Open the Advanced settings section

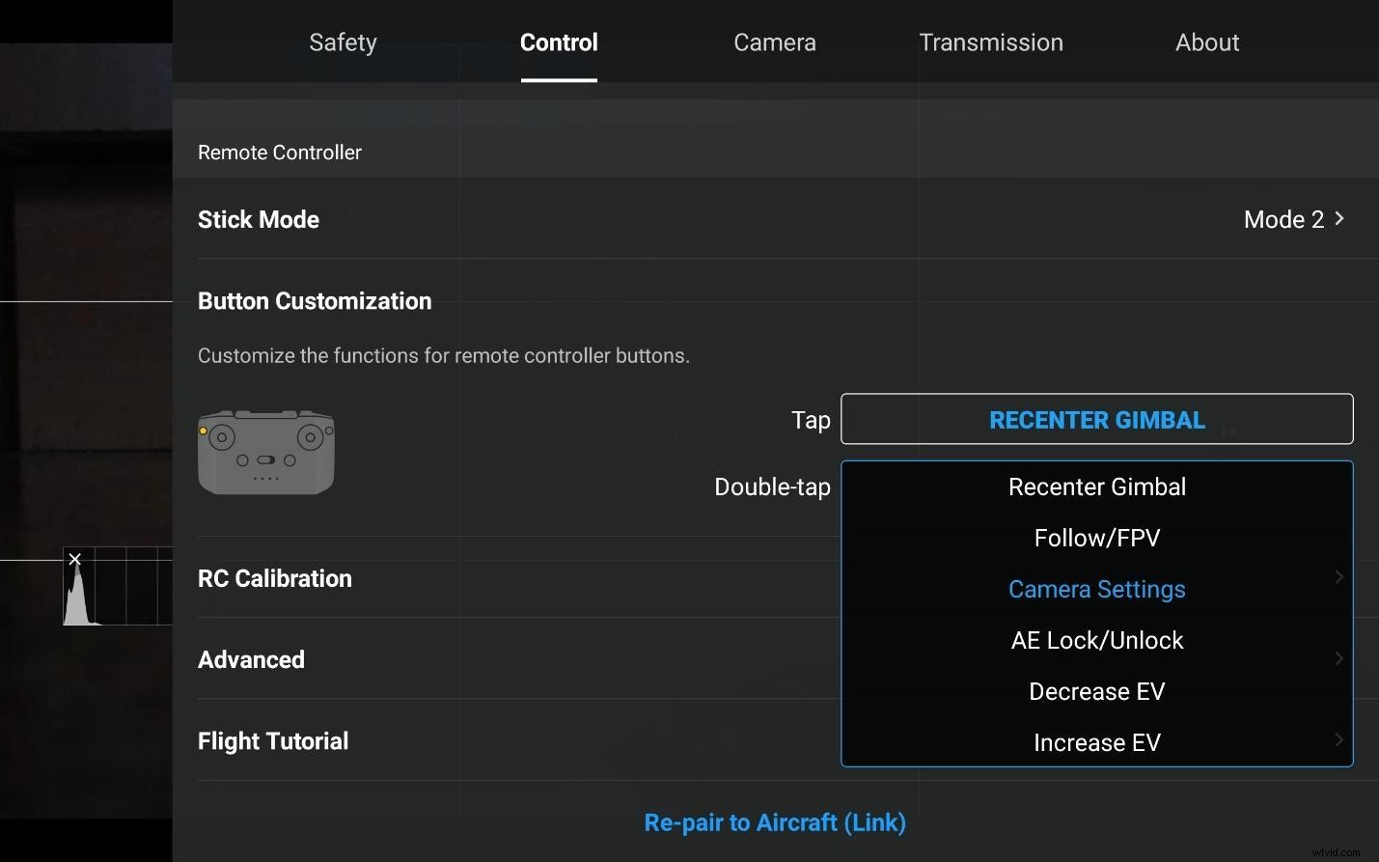(x=251, y=659)
